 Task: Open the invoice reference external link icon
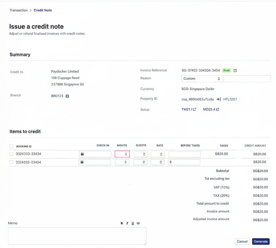(x=235, y=70)
